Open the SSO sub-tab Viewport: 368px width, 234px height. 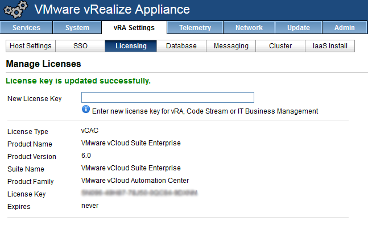tap(80, 46)
